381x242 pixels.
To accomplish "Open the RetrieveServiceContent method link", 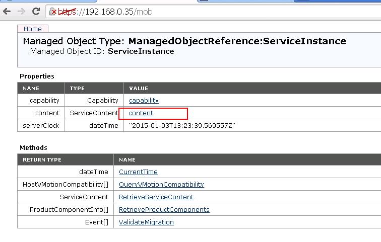I will (x=156, y=197).
